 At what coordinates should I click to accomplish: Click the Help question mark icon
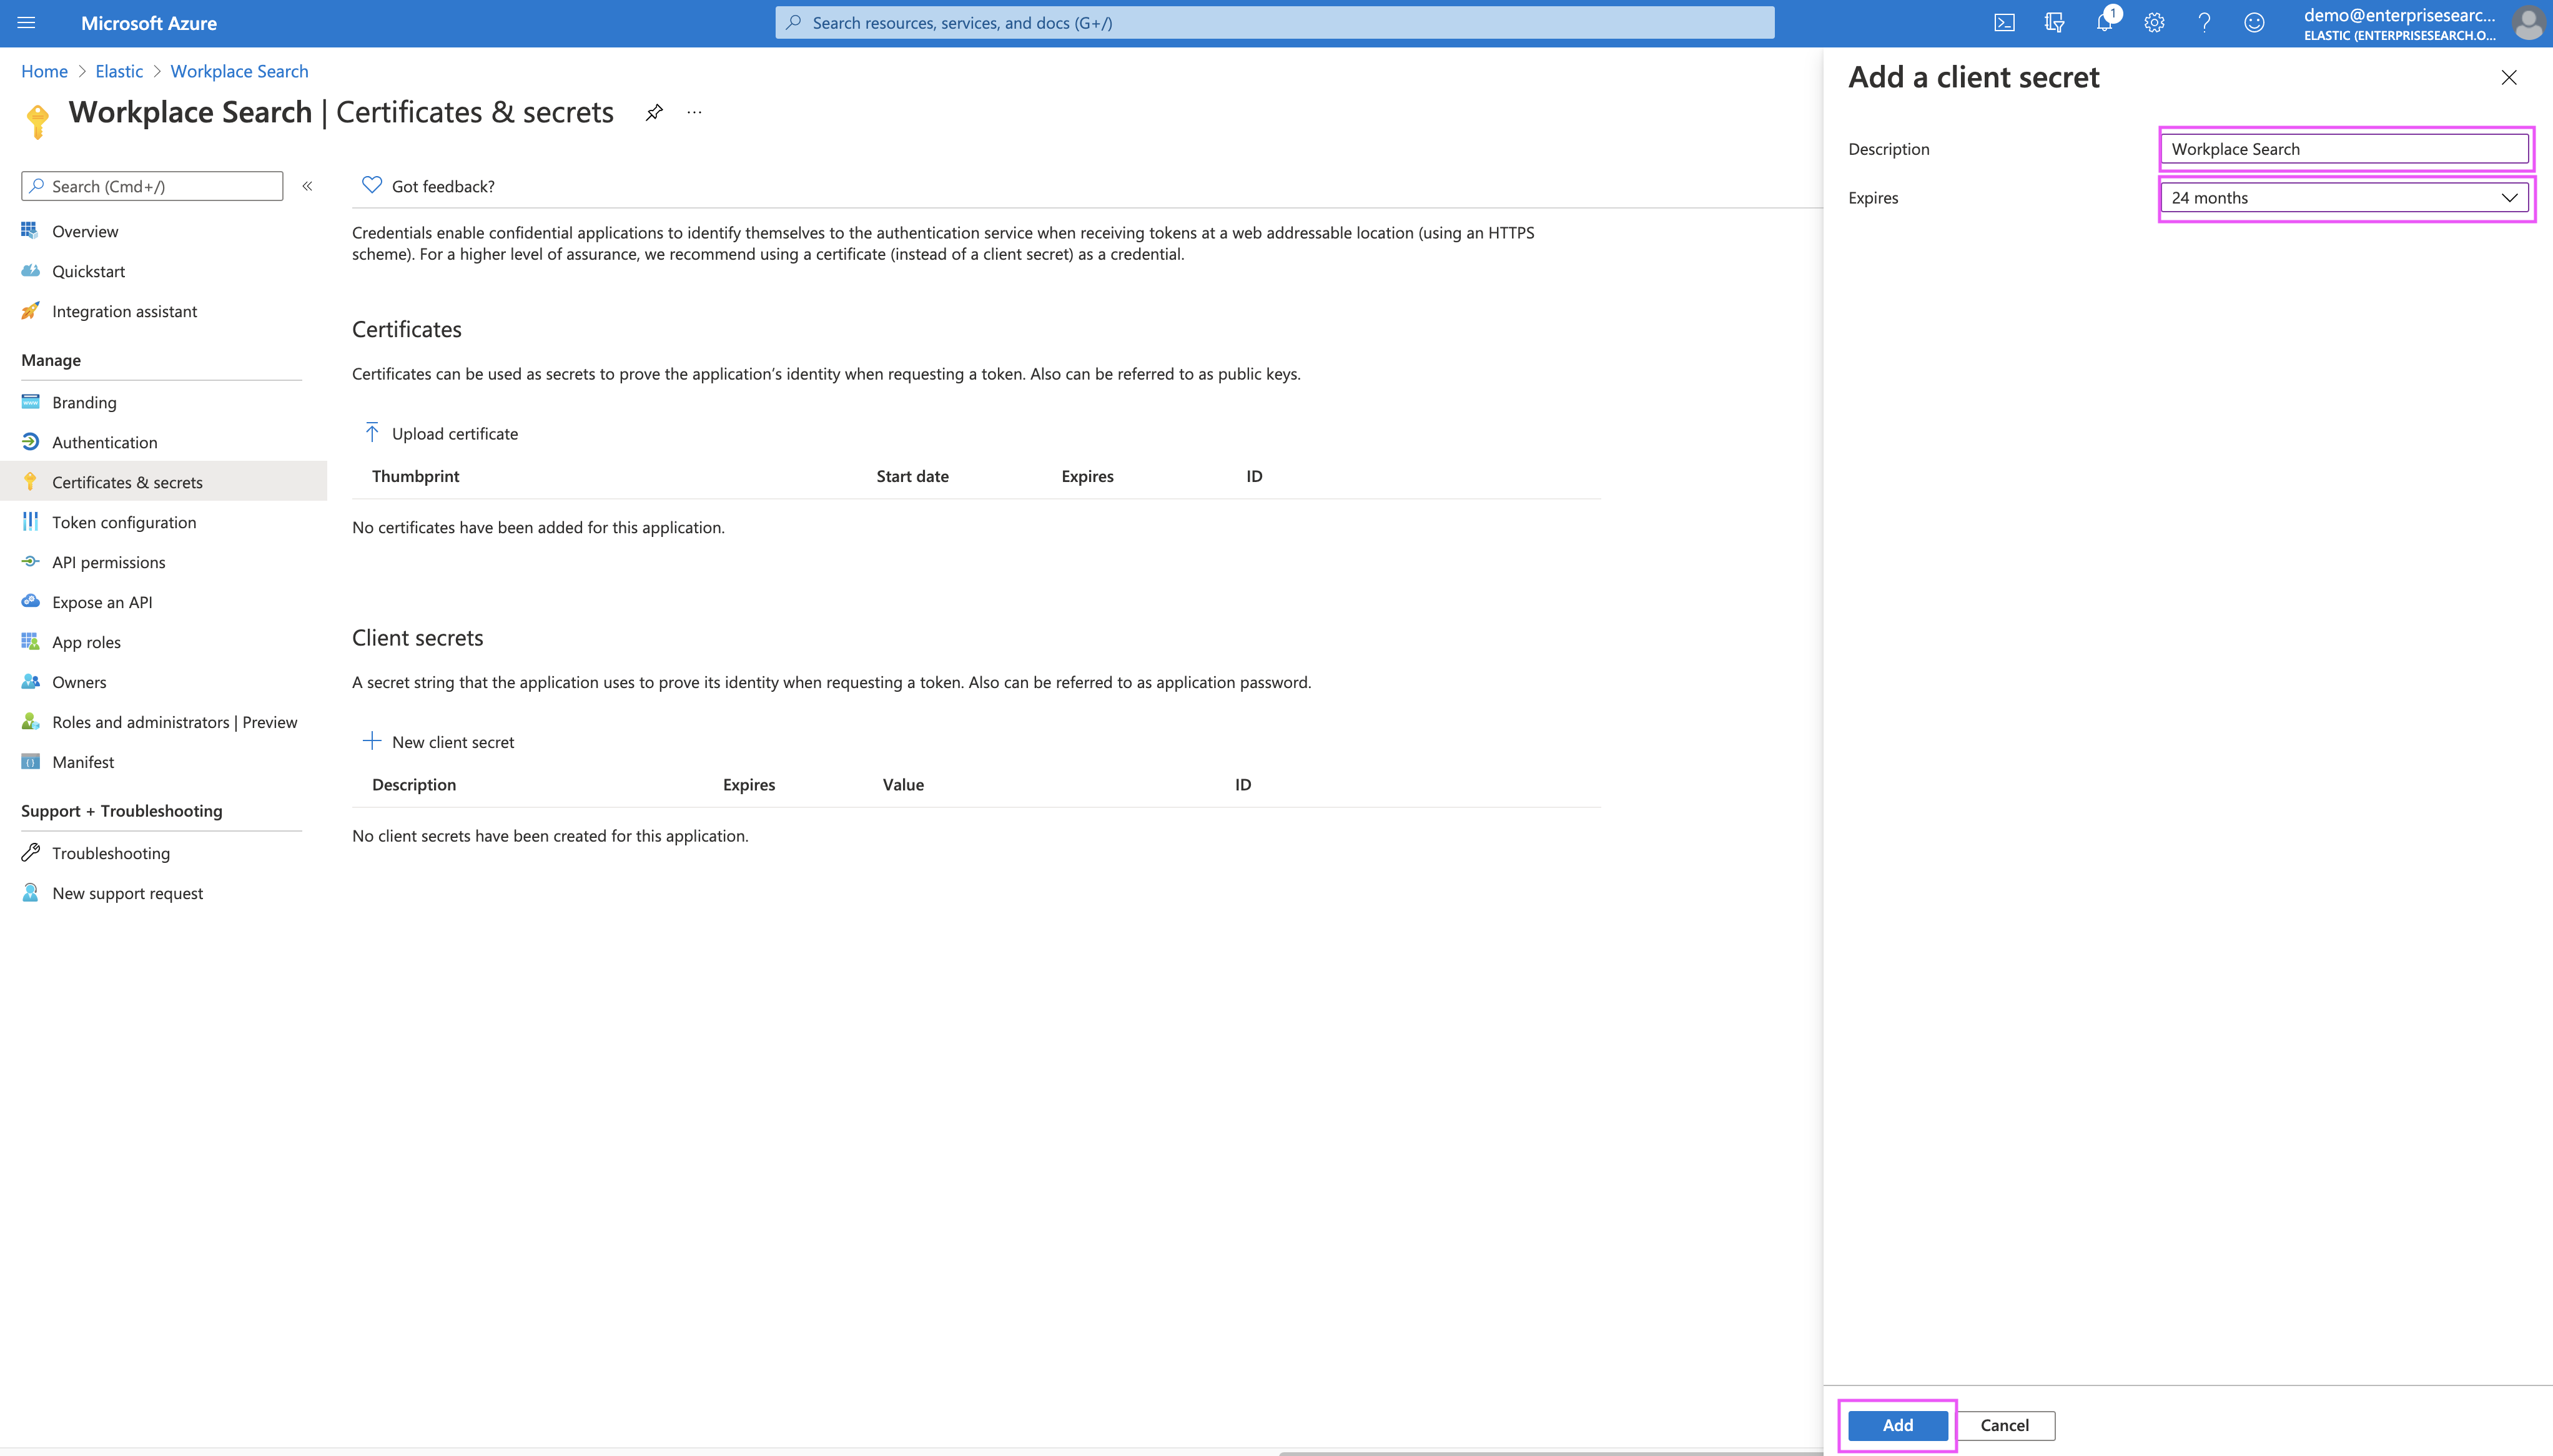2204,23
